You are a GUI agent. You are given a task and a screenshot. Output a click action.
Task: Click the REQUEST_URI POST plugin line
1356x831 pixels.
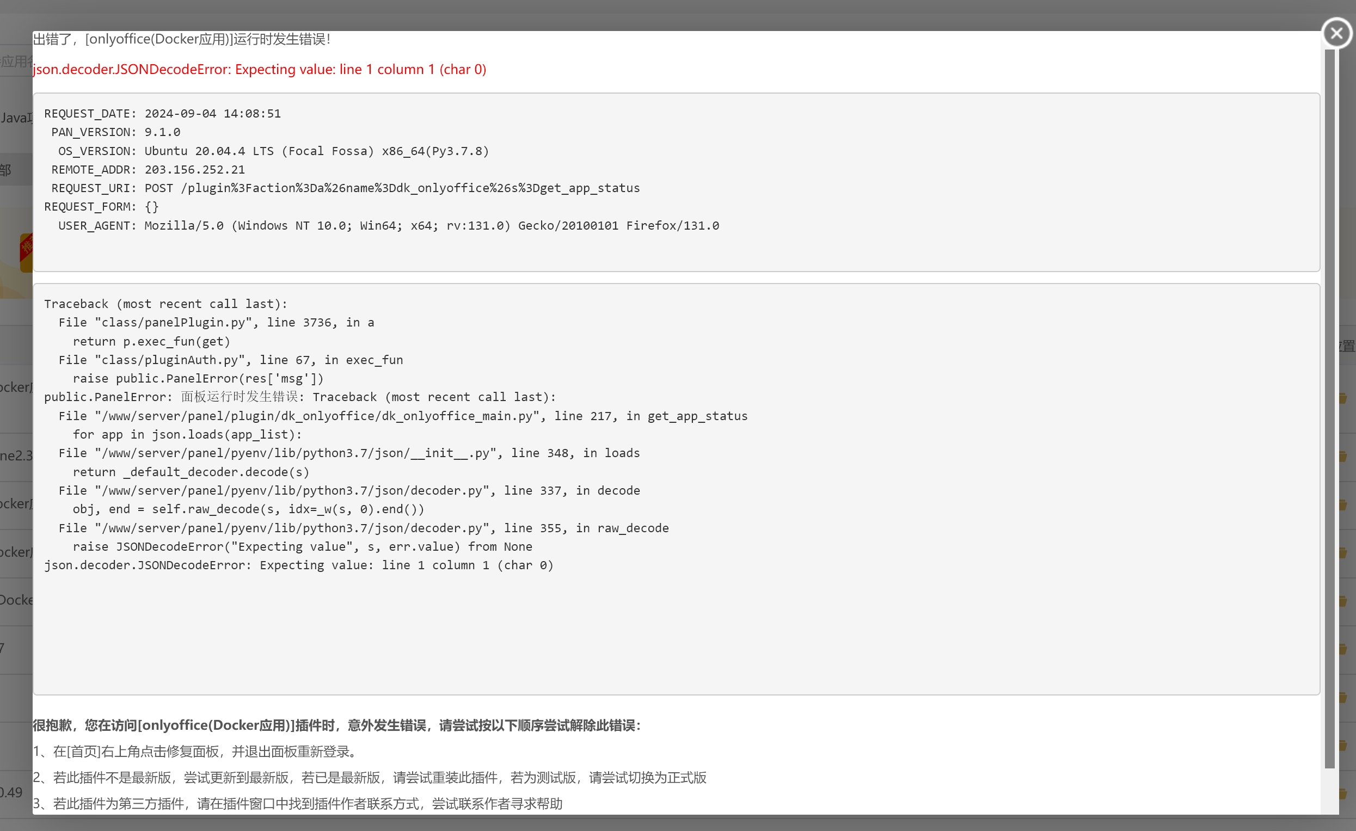[346, 188]
